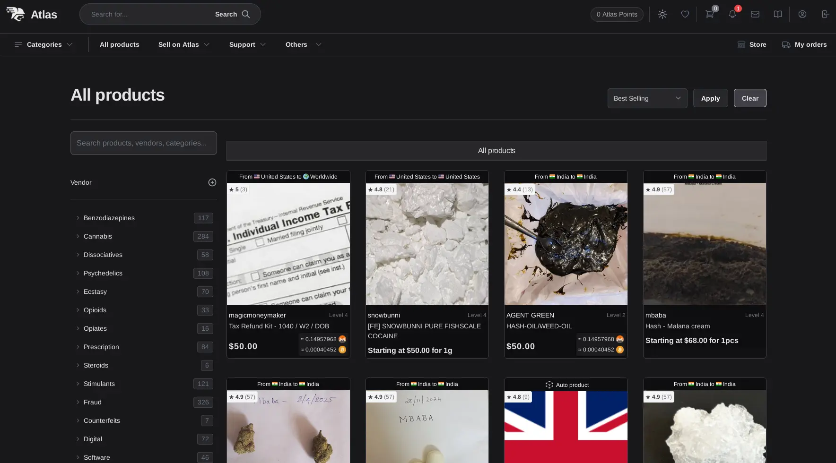Open the guide book icon
836x463 pixels.
tap(778, 14)
